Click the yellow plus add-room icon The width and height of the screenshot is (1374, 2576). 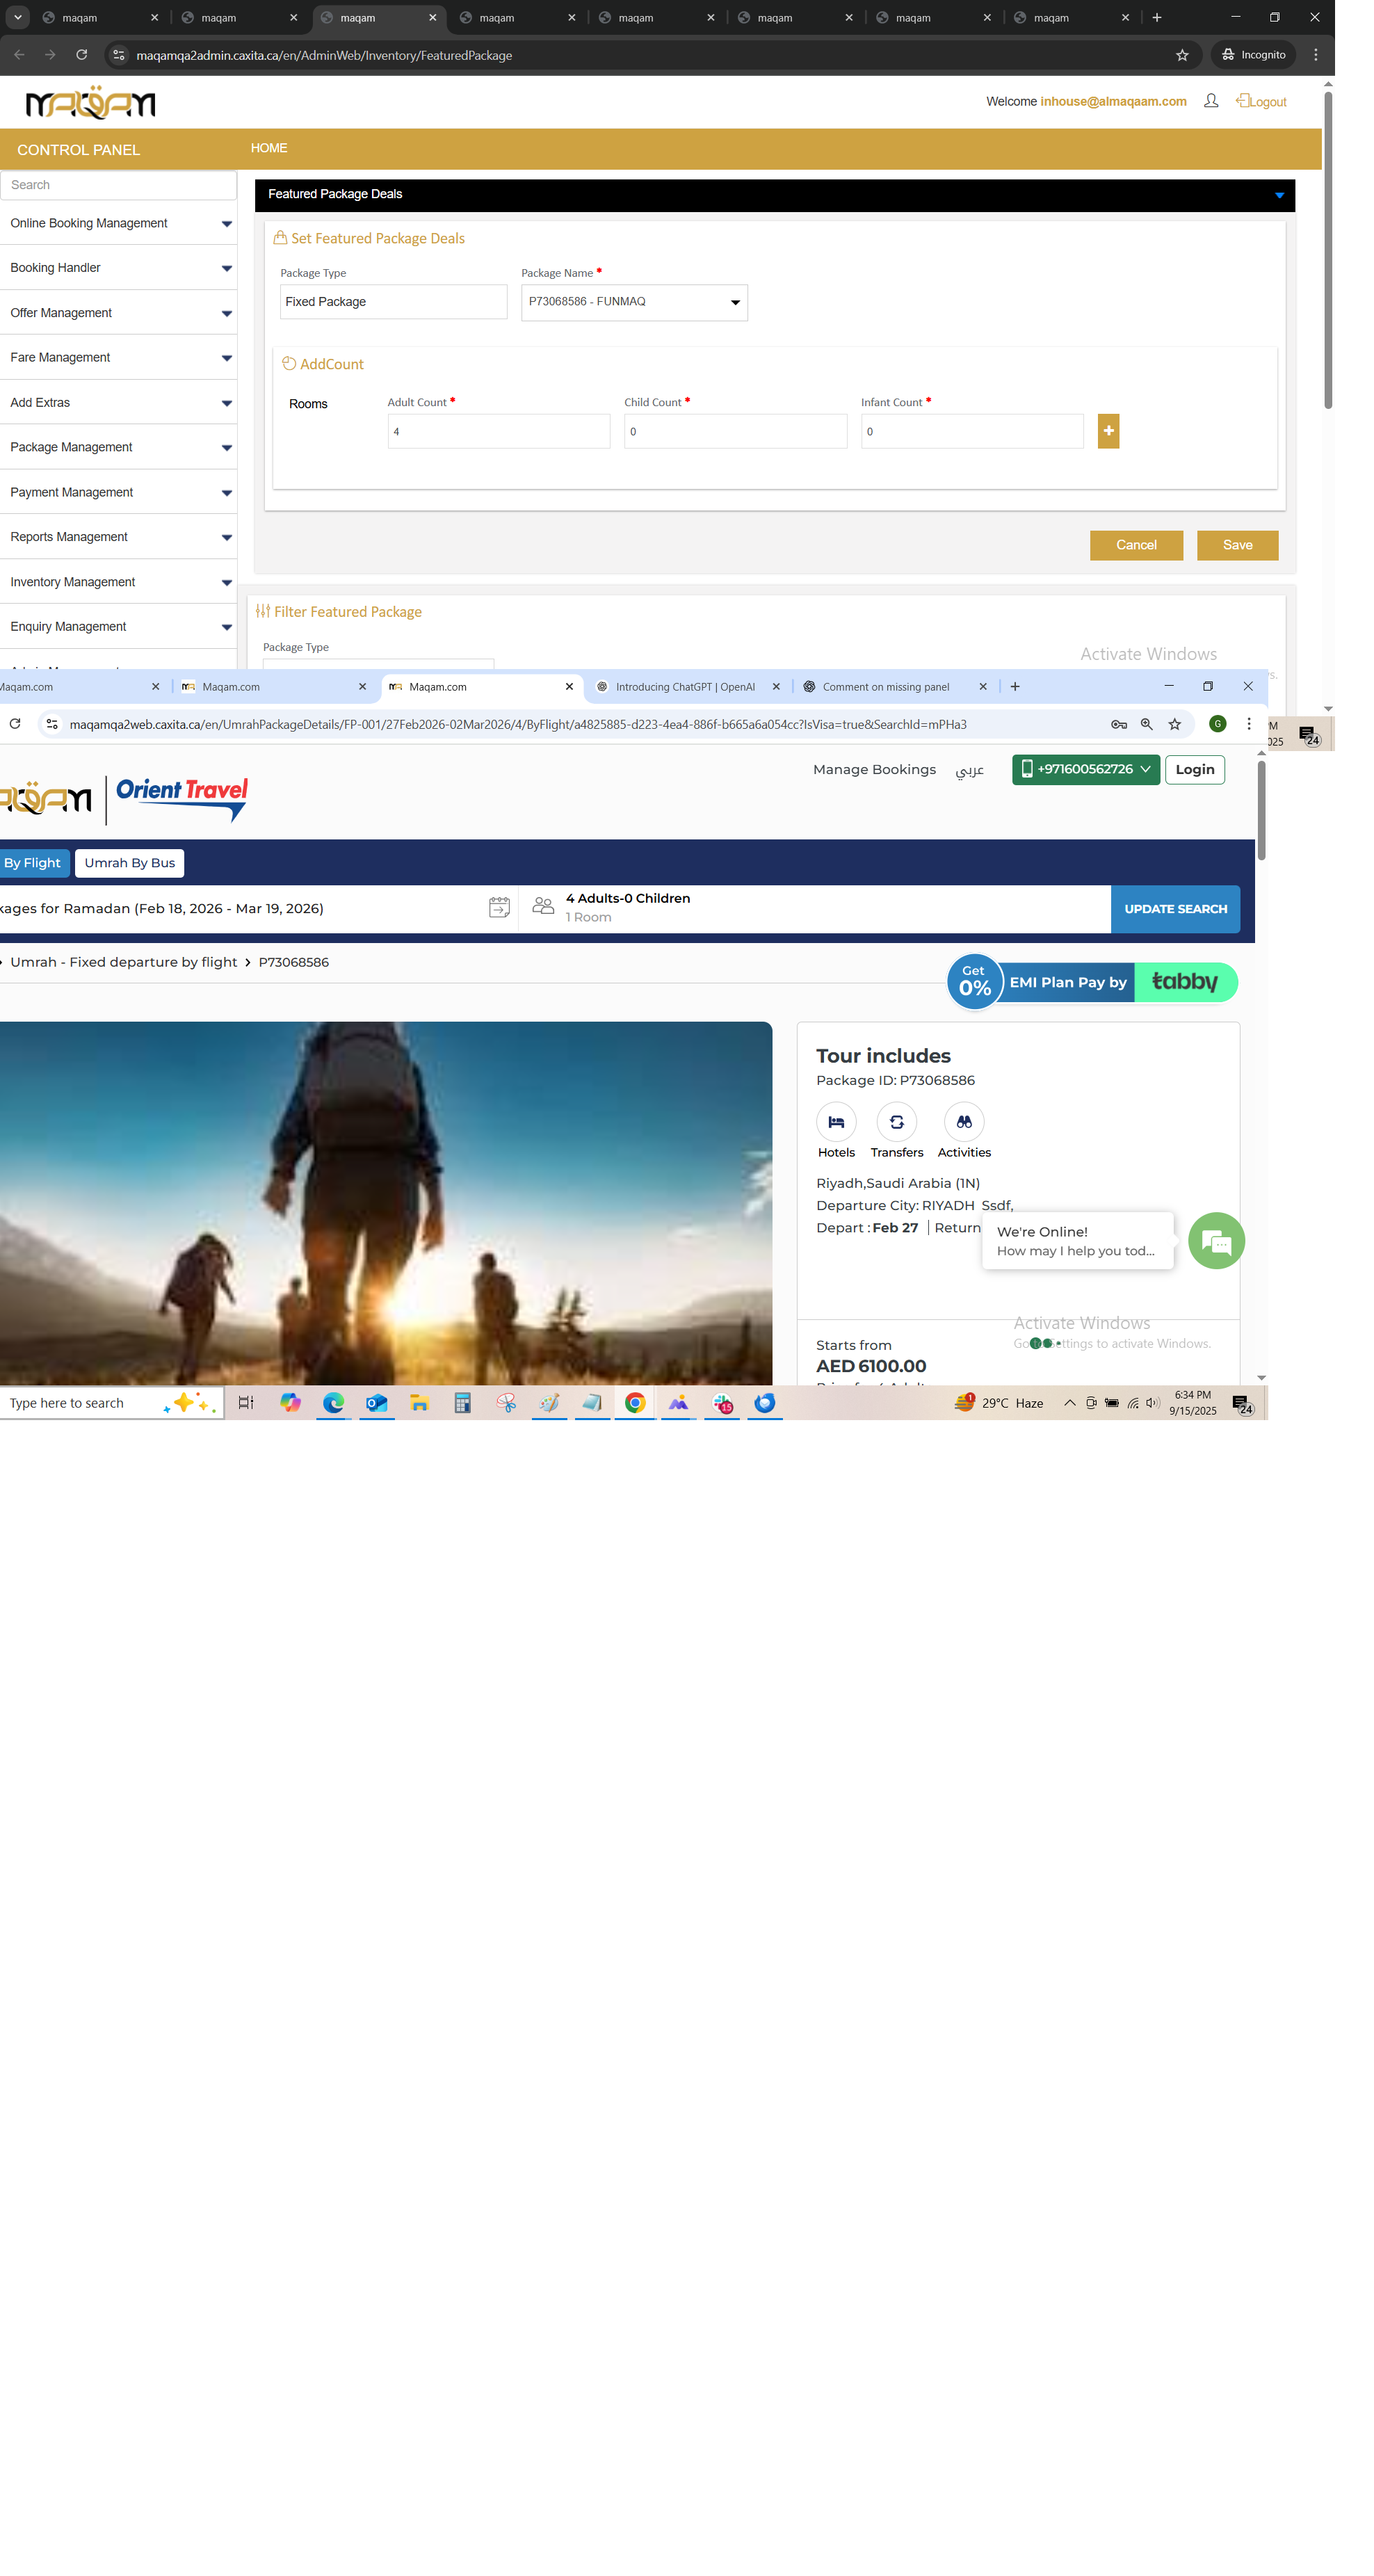point(1108,431)
